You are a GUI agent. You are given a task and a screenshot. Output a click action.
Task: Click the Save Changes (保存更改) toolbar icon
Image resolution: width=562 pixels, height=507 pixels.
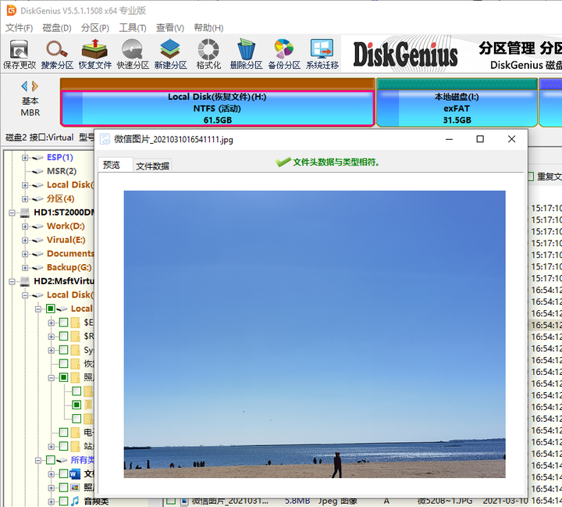pos(20,54)
